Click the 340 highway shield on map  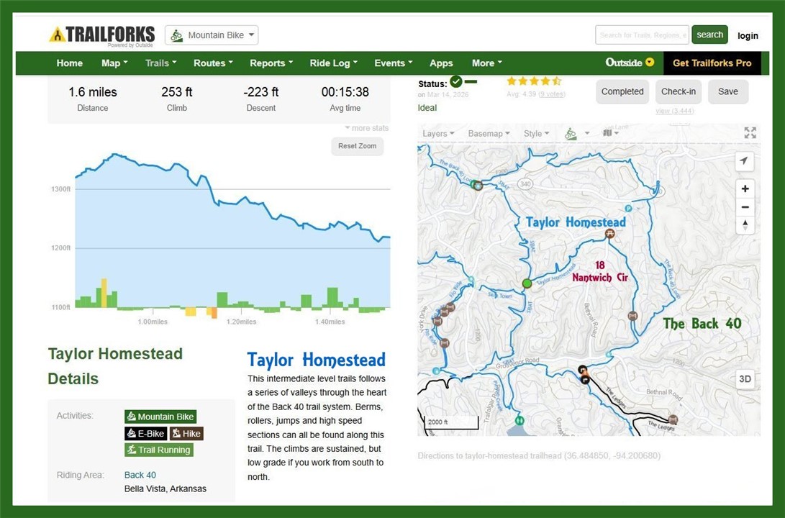click(x=525, y=183)
